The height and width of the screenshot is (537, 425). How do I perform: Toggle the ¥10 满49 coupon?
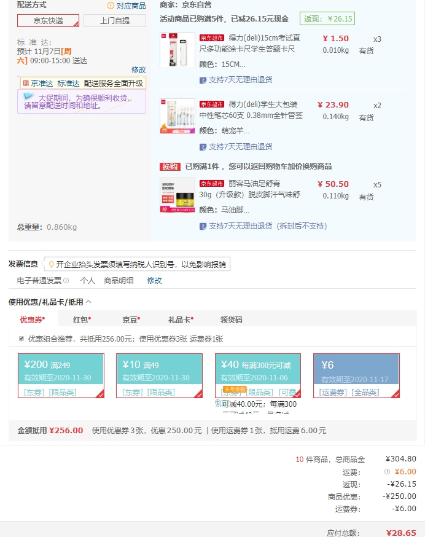[x=159, y=375]
